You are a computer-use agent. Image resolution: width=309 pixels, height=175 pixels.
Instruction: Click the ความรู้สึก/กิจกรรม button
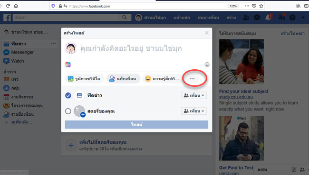pos(162,79)
